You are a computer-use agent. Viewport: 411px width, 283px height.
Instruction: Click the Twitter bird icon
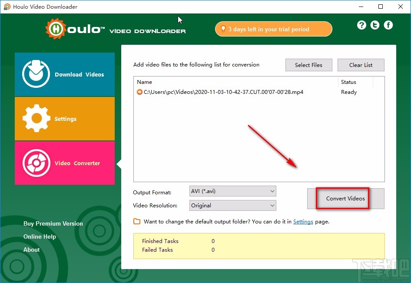pyautogui.click(x=375, y=25)
